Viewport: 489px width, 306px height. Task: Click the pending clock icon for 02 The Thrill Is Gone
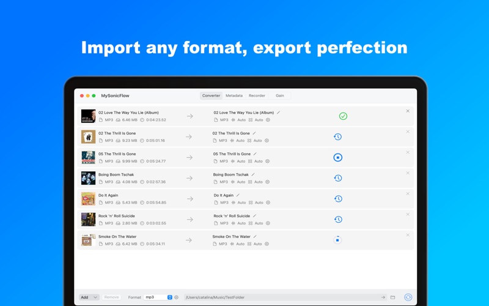click(x=338, y=136)
